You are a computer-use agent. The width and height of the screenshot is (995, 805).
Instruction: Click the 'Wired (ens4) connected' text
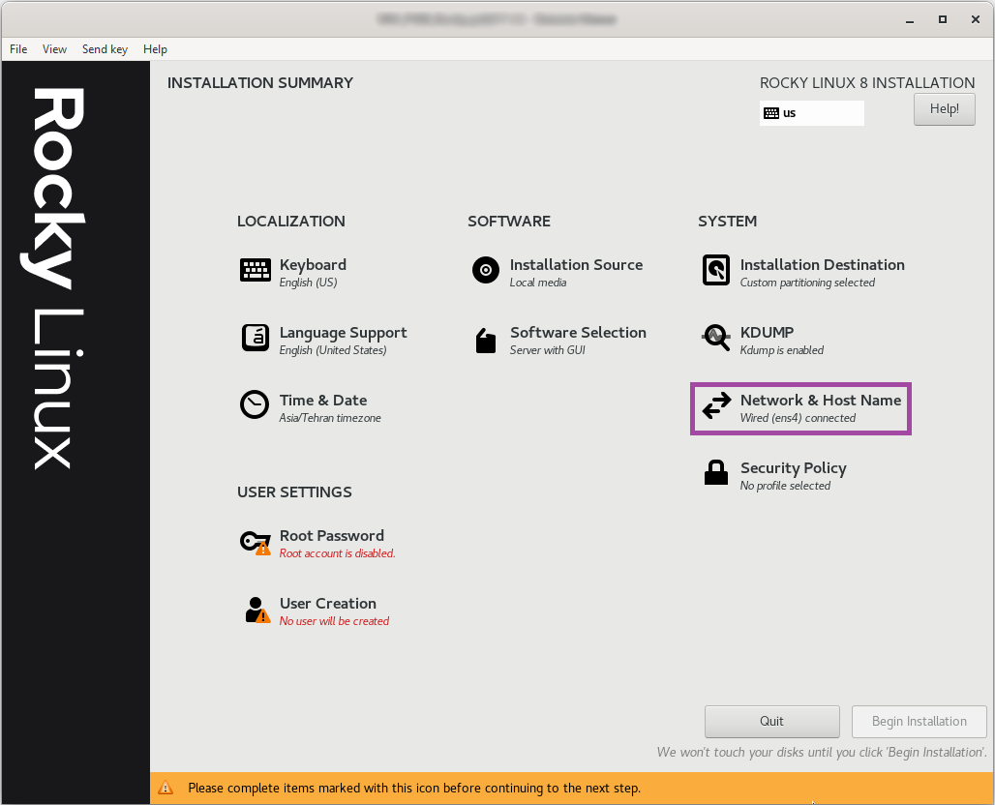pyautogui.click(x=798, y=418)
